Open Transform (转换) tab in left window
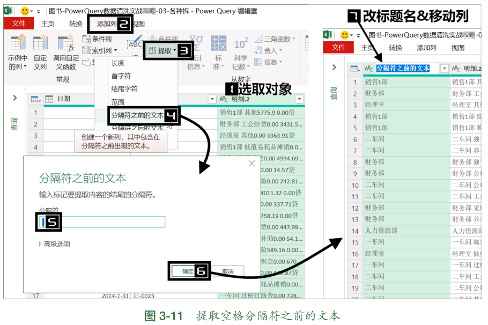488x325 pixels. (76, 24)
